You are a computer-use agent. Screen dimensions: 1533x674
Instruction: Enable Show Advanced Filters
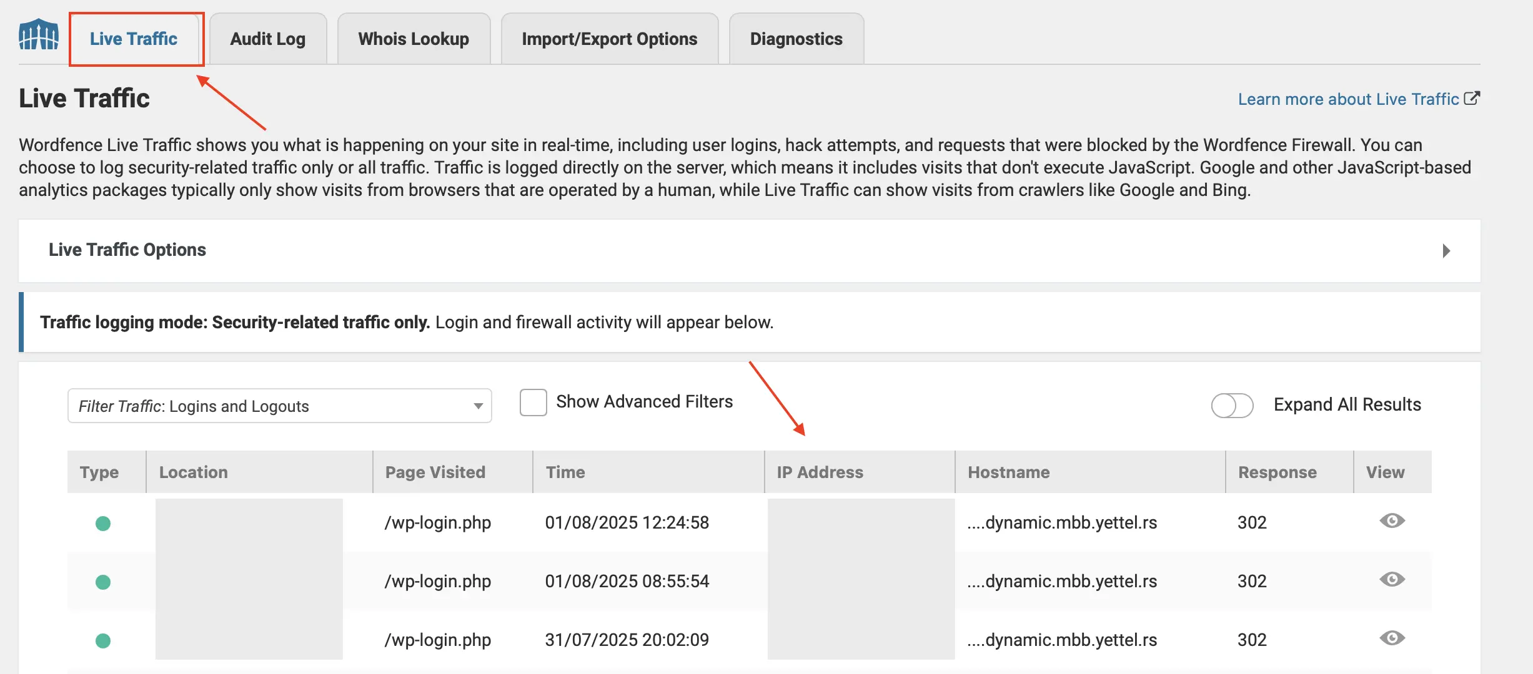pos(532,403)
